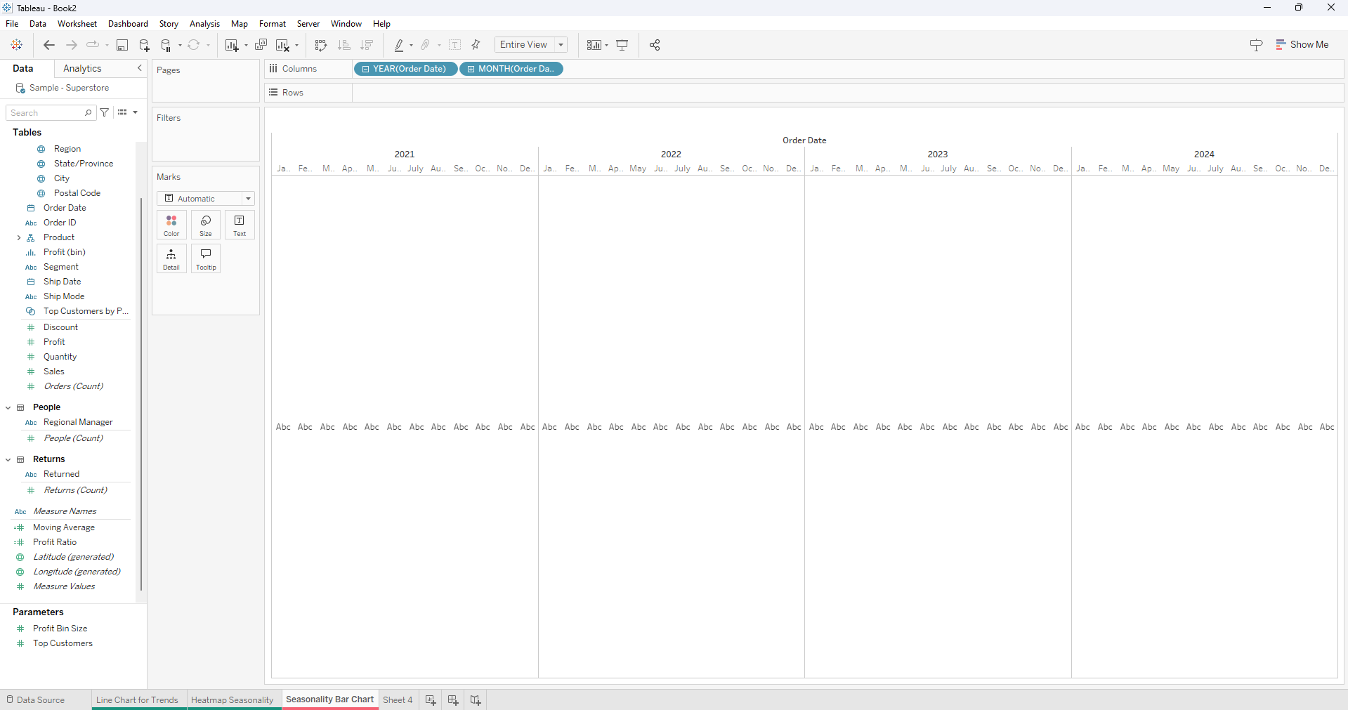The image size is (1348, 710).
Task: Duplicate the current sheet
Action: click(261, 45)
